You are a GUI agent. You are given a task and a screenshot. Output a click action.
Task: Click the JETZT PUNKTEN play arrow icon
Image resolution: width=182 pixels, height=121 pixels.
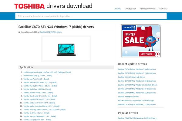(157, 54)
